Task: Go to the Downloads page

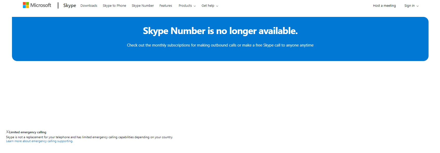Action: (x=89, y=6)
